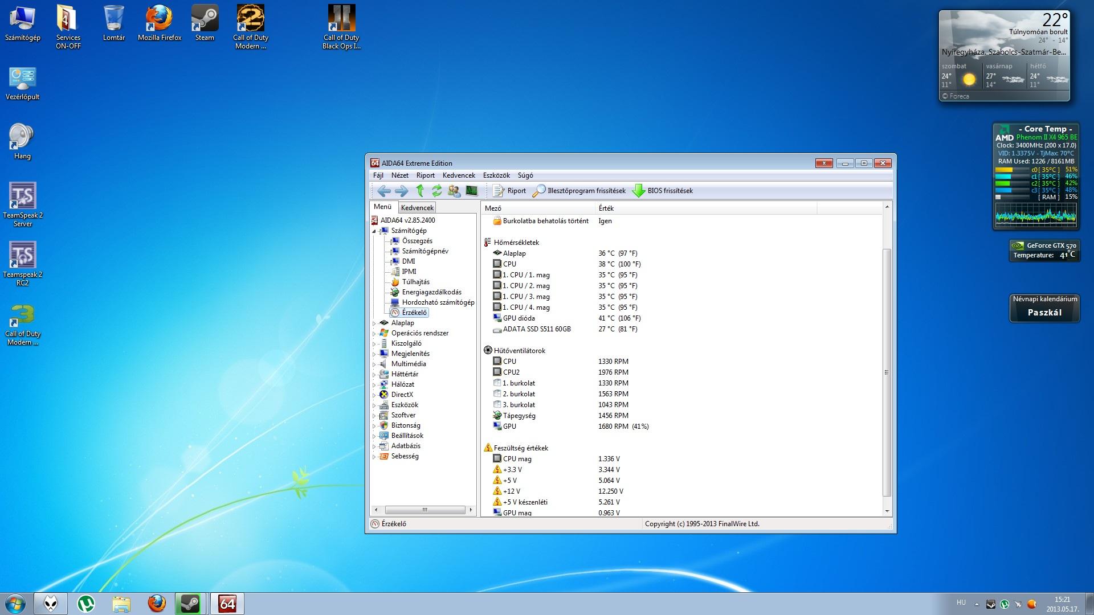Screen dimensions: 1094x615
Task: Open TeamSpeak 2 Server desktop icon
Action: 23,205
